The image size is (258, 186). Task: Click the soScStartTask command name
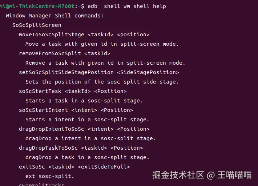[40, 91]
